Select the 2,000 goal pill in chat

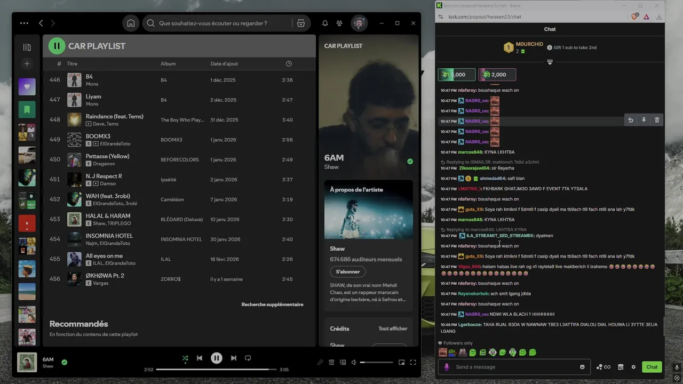tap(497, 75)
